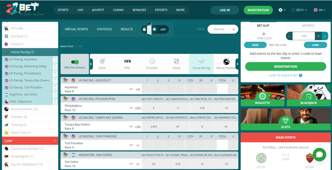Click Mortal Kombat (25) in sidebar
Viewport: 332px width, 170px height.
30,109
